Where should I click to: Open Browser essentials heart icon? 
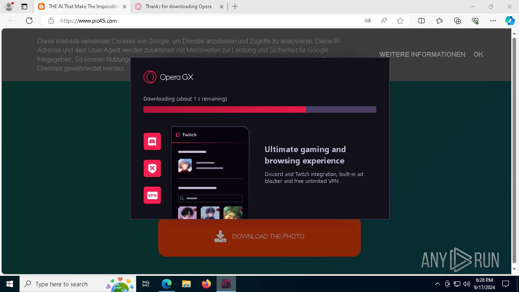(x=475, y=21)
